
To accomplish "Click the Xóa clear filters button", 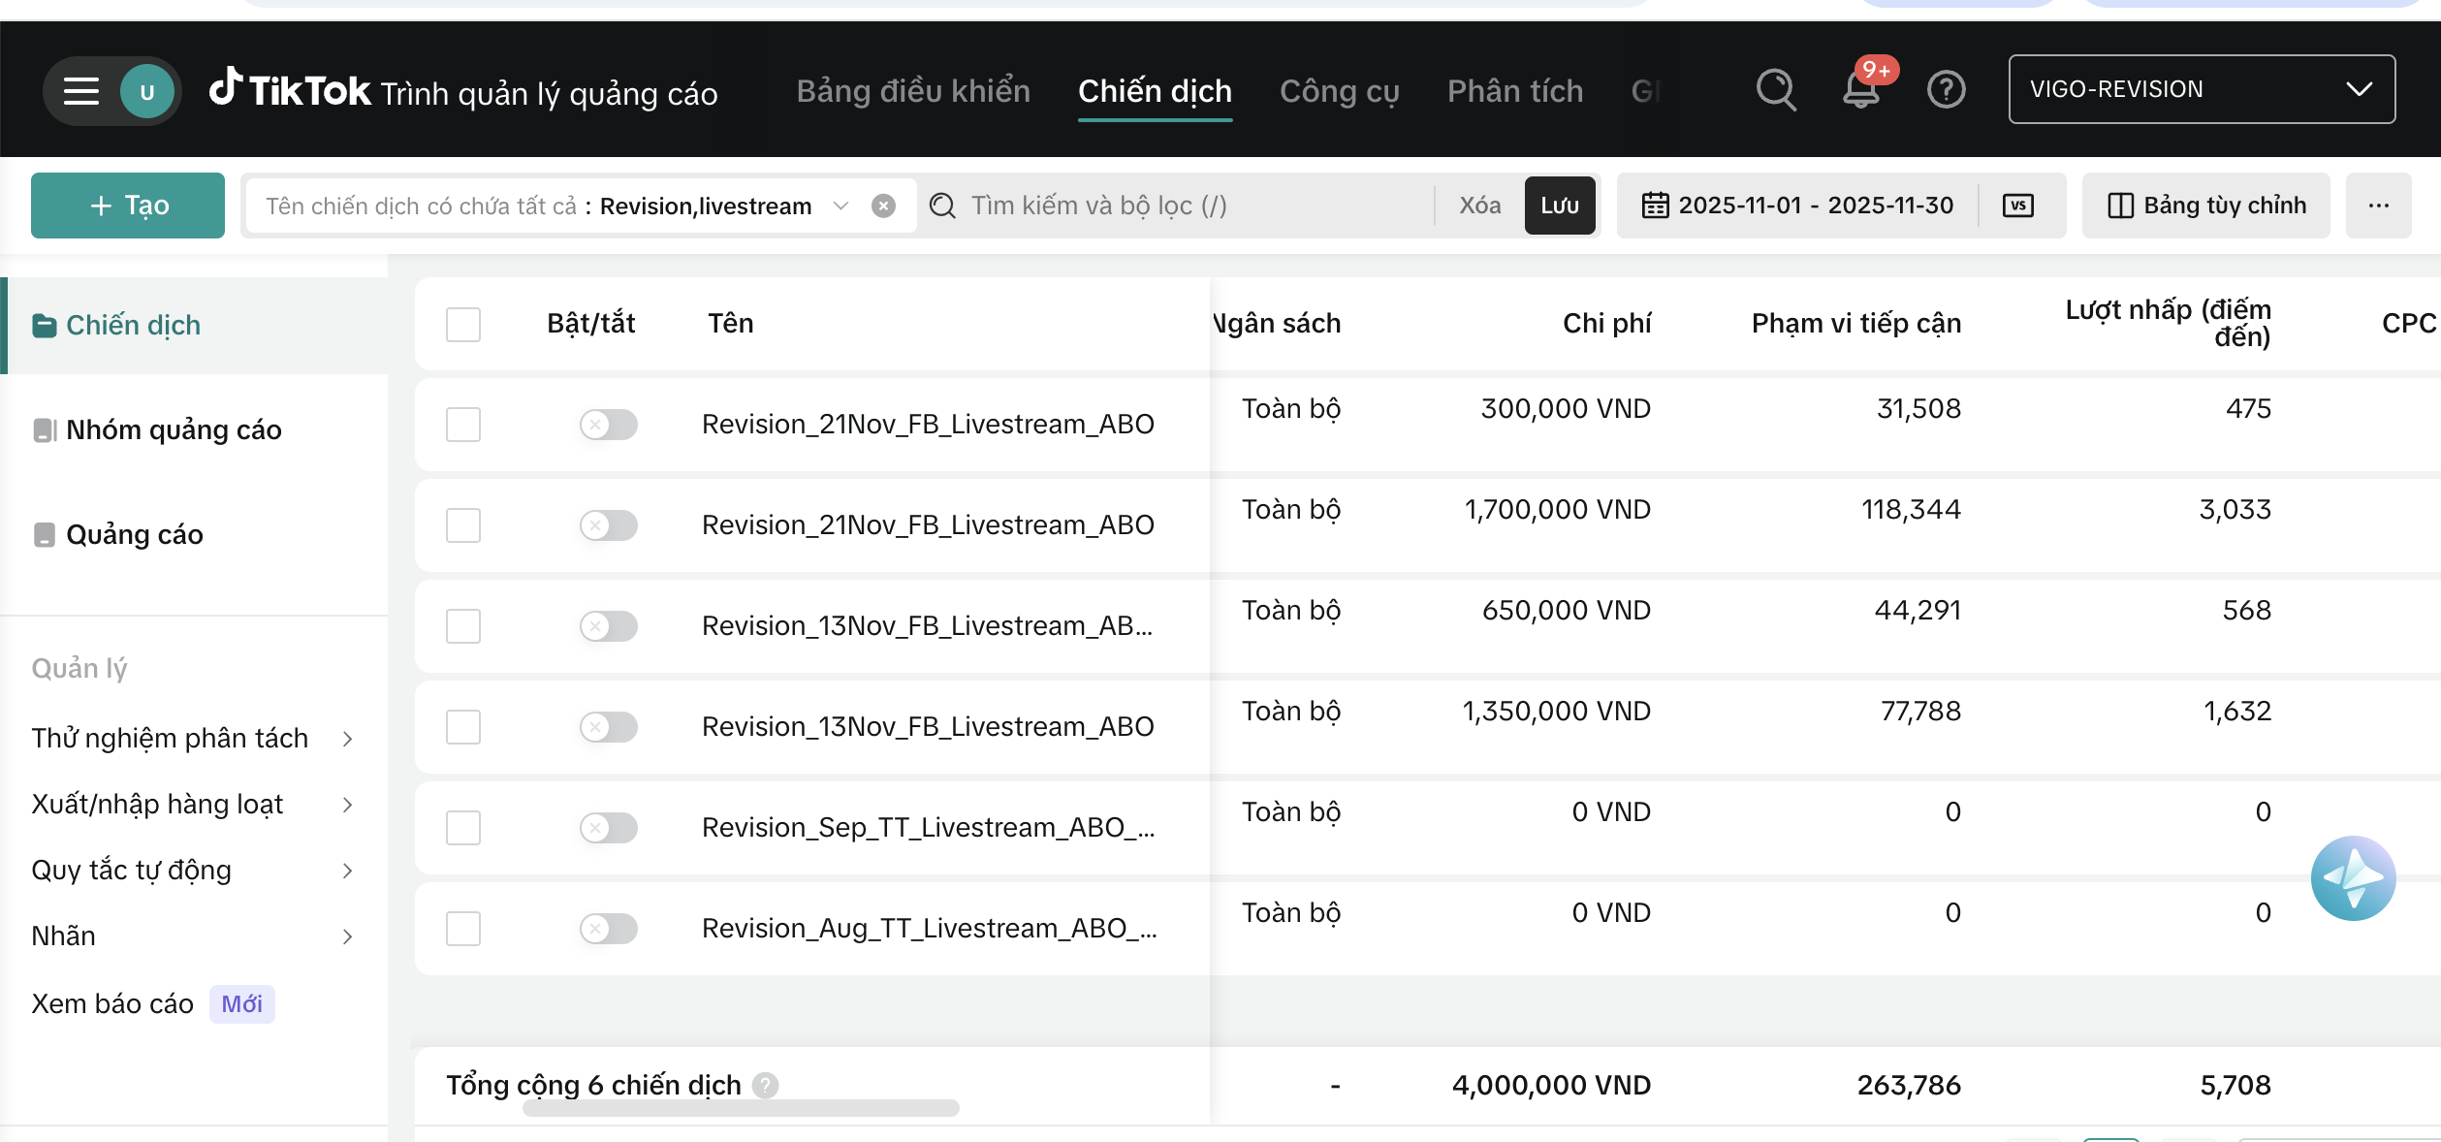I will pos(1480,206).
